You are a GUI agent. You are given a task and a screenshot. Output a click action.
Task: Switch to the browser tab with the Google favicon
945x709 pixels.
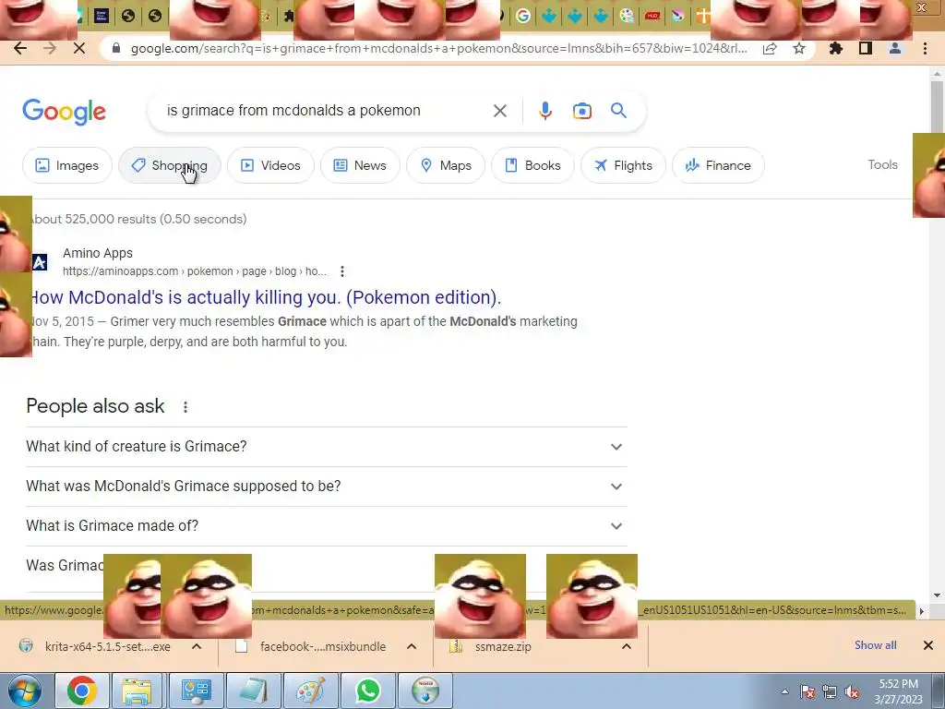pyautogui.click(x=523, y=17)
